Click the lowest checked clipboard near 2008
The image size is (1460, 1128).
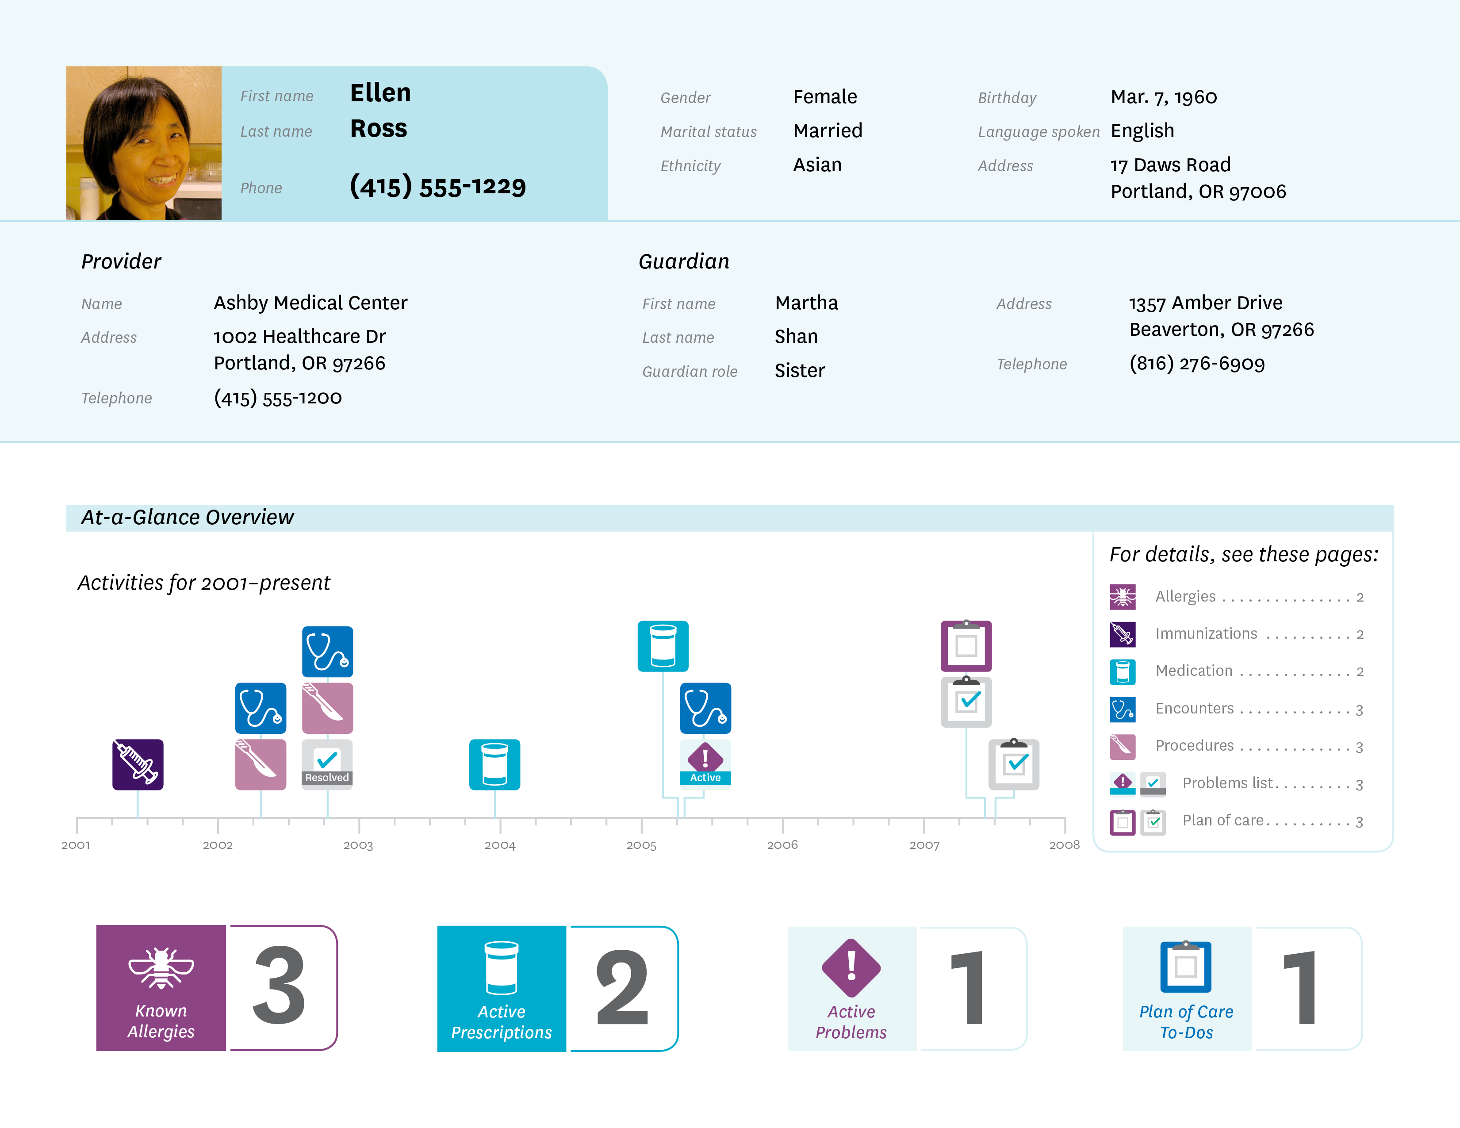click(1013, 764)
